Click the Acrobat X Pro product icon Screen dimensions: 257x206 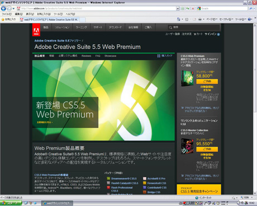point(145,179)
